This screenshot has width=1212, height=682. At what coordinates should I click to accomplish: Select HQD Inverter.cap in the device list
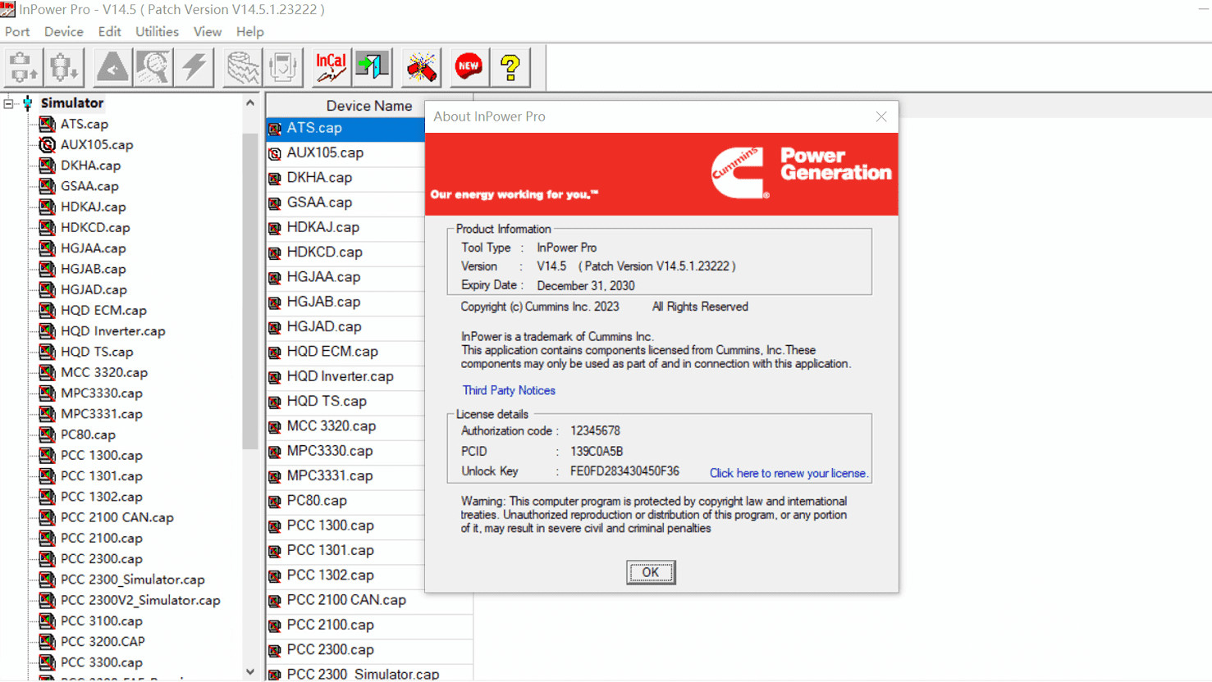click(340, 376)
